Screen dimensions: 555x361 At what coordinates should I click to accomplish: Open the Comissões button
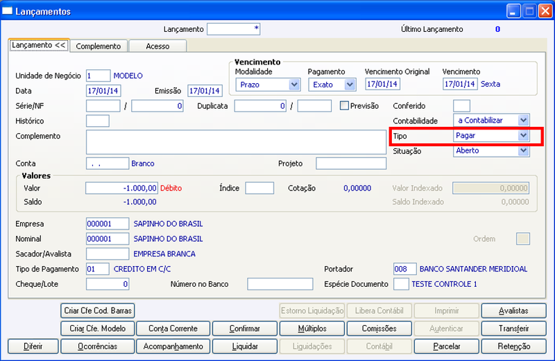[x=379, y=328]
